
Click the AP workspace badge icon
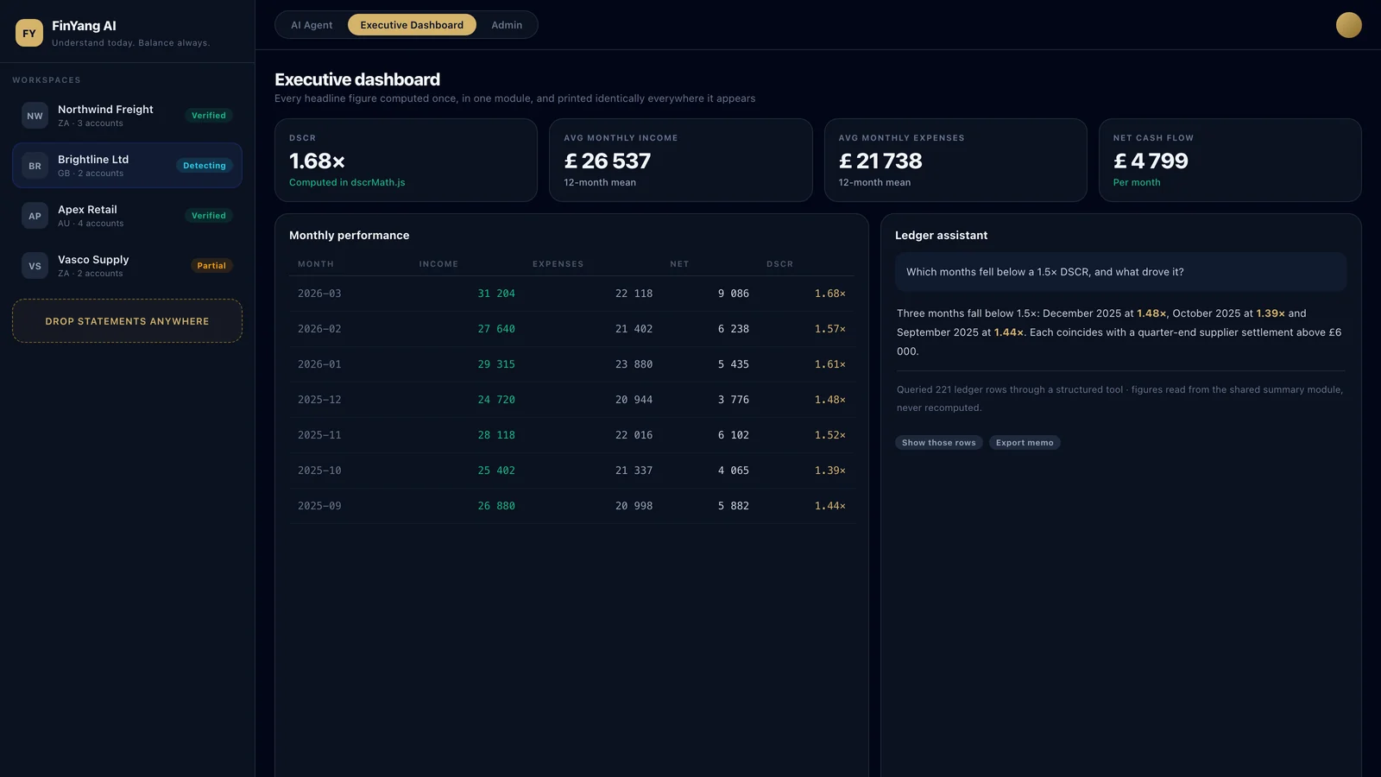[x=35, y=216]
